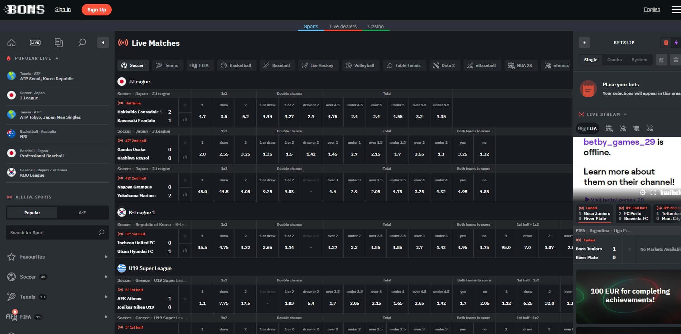Collapse the Live Stream section

coord(625,114)
